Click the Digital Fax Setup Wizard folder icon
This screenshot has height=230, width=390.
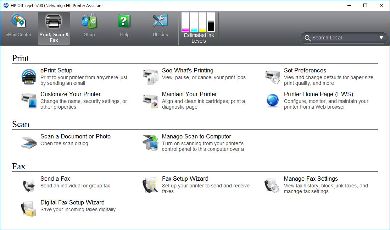[x=29, y=209]
